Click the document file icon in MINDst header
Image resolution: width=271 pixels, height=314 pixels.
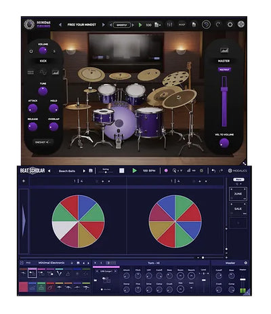194,24
